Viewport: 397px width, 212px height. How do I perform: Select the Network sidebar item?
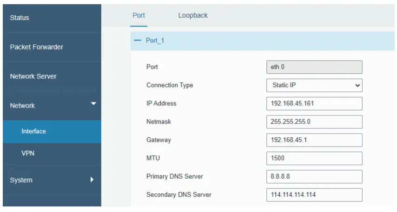coord(22,106)
